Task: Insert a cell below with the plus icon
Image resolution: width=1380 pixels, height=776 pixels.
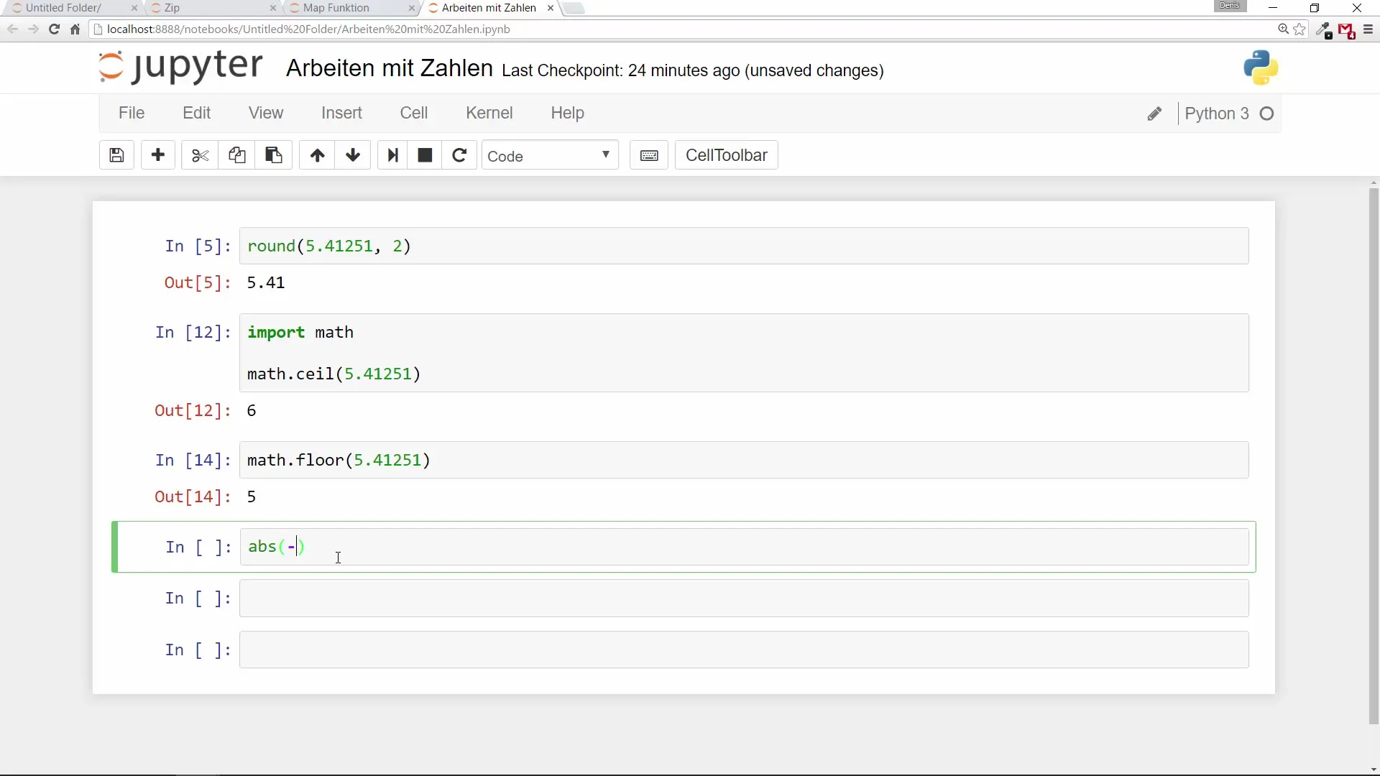Action: click(x=158, y=155)
